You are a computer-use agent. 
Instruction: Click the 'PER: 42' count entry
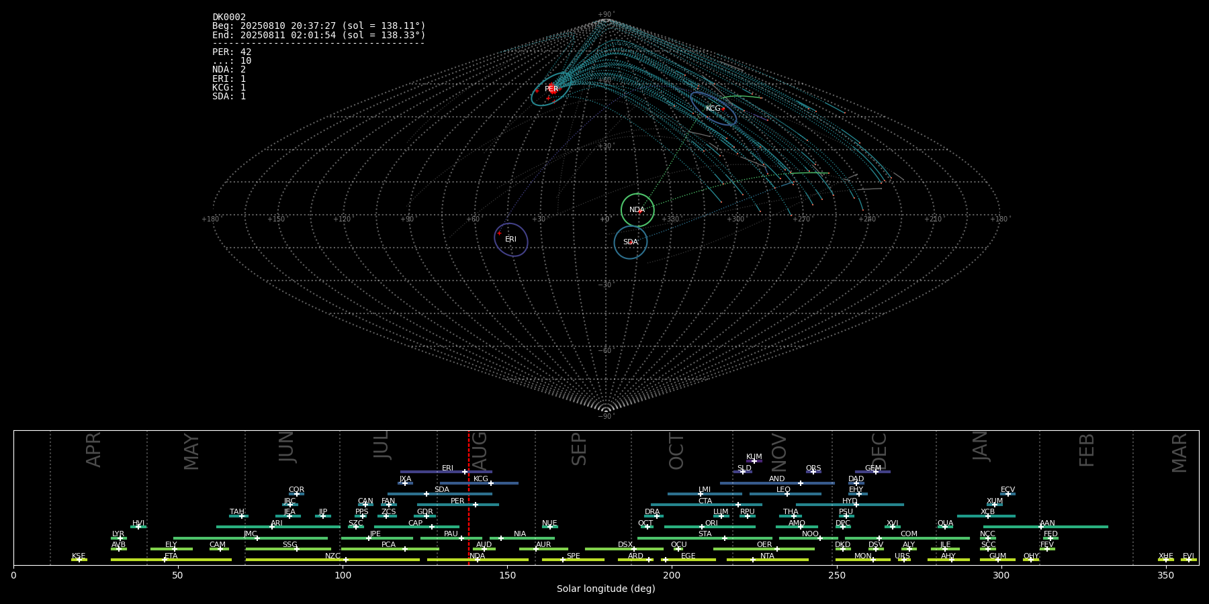pos(232,52)
